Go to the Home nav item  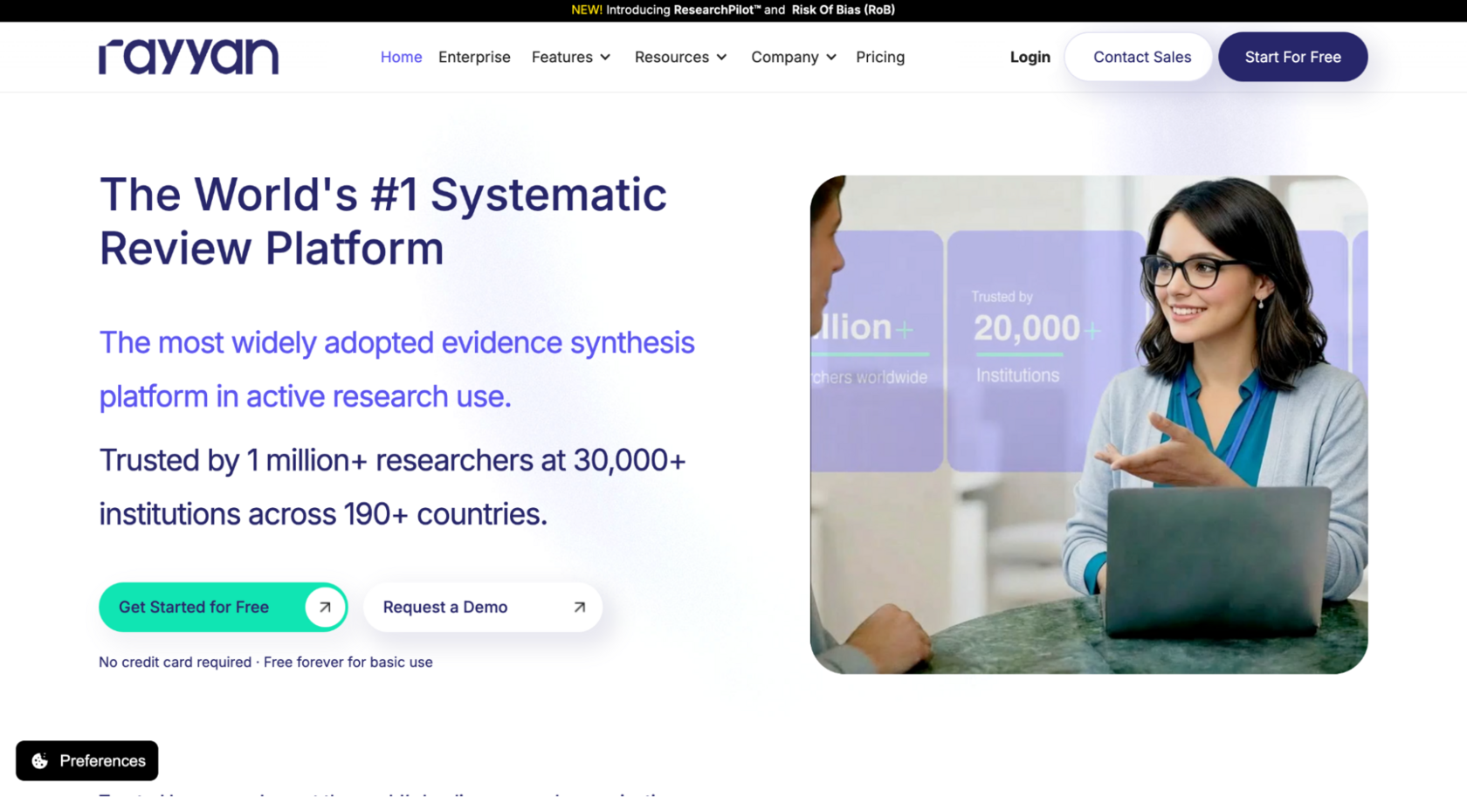tap(401, 57)
